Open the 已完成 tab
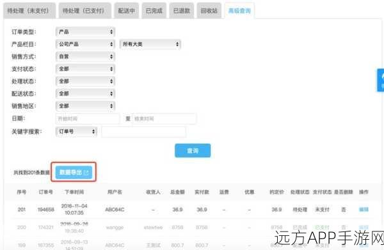Screen dimensions: 384x250 tap(154, 11)
